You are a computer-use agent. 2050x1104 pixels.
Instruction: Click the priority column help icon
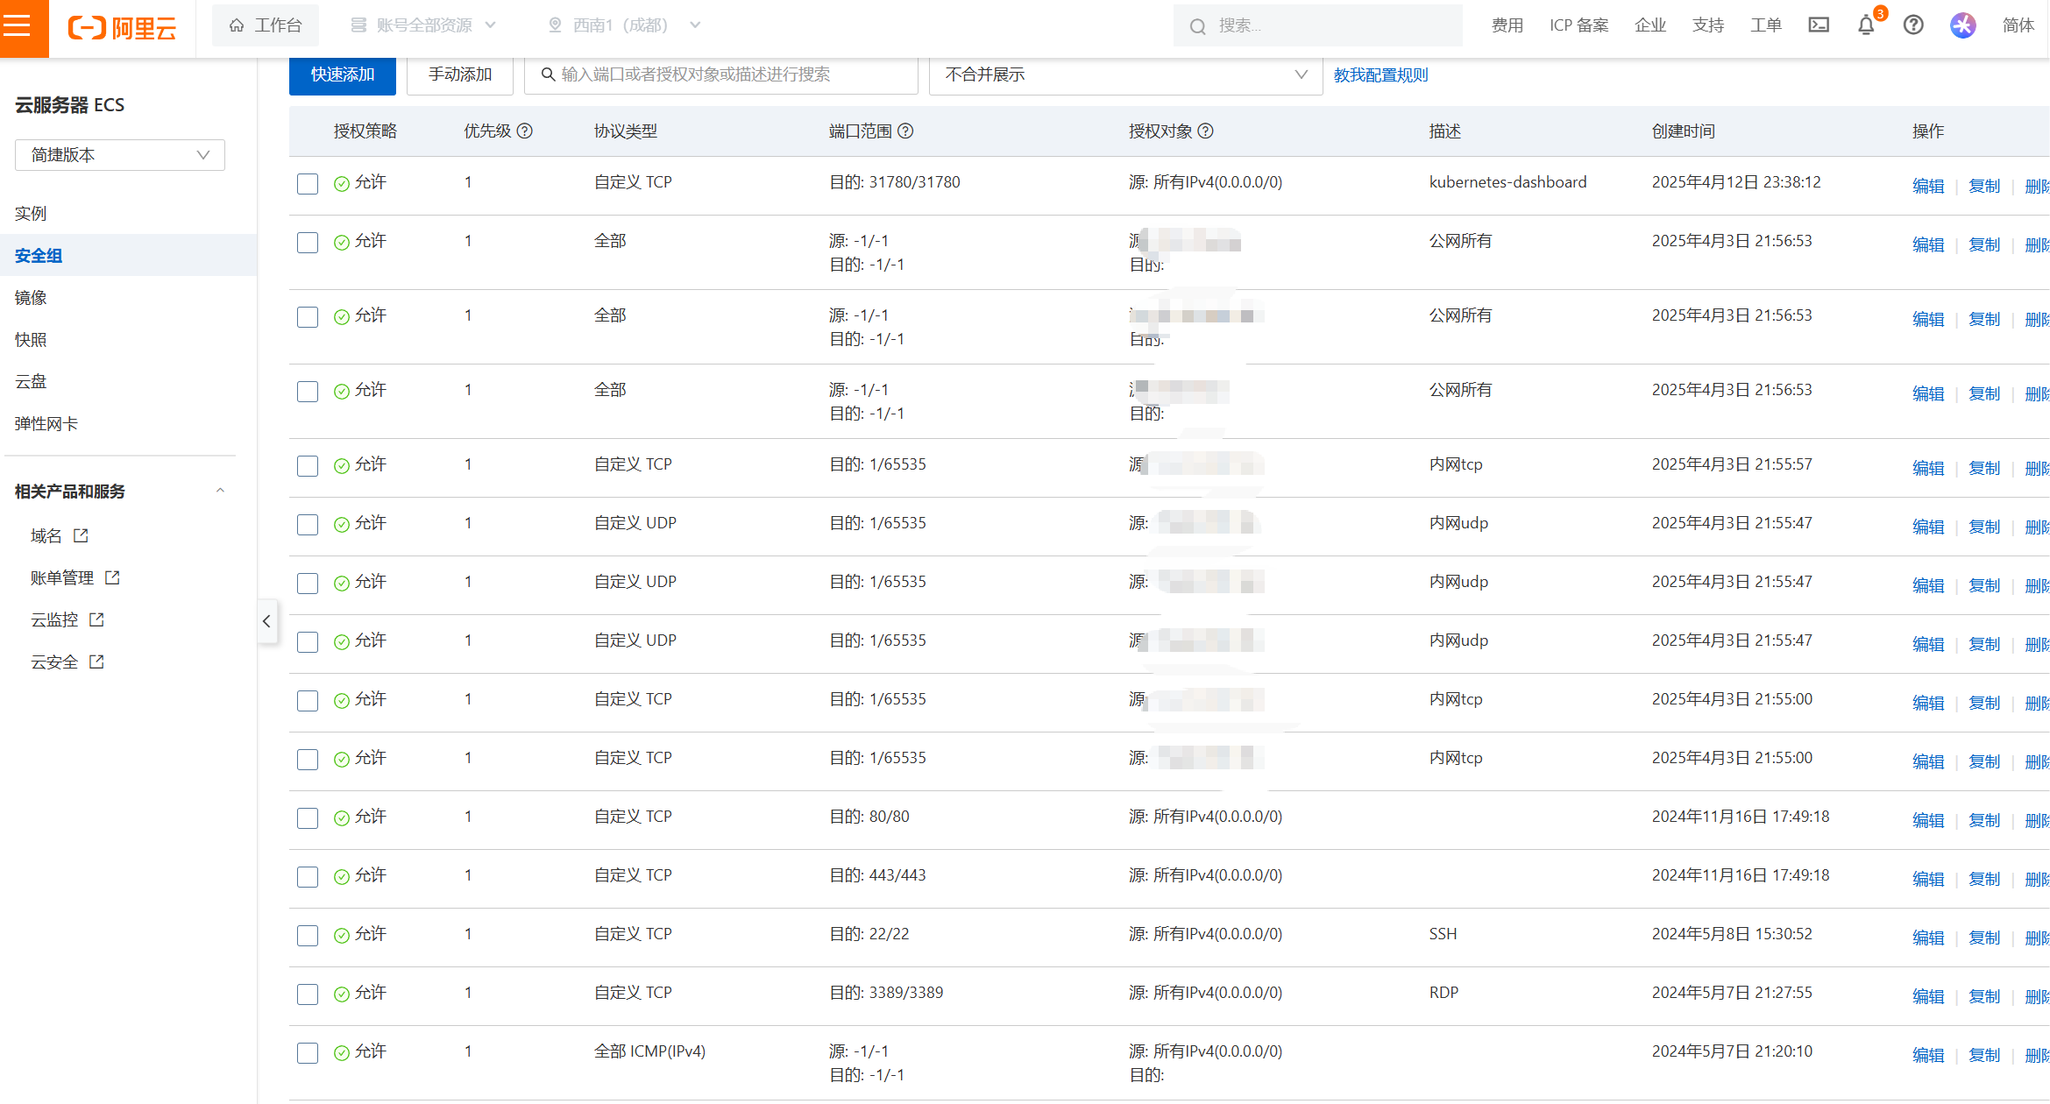[x=525, y=131]
